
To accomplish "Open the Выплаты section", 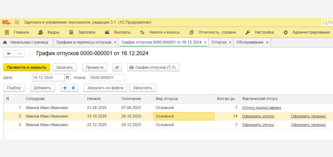I will click(122, 32).
